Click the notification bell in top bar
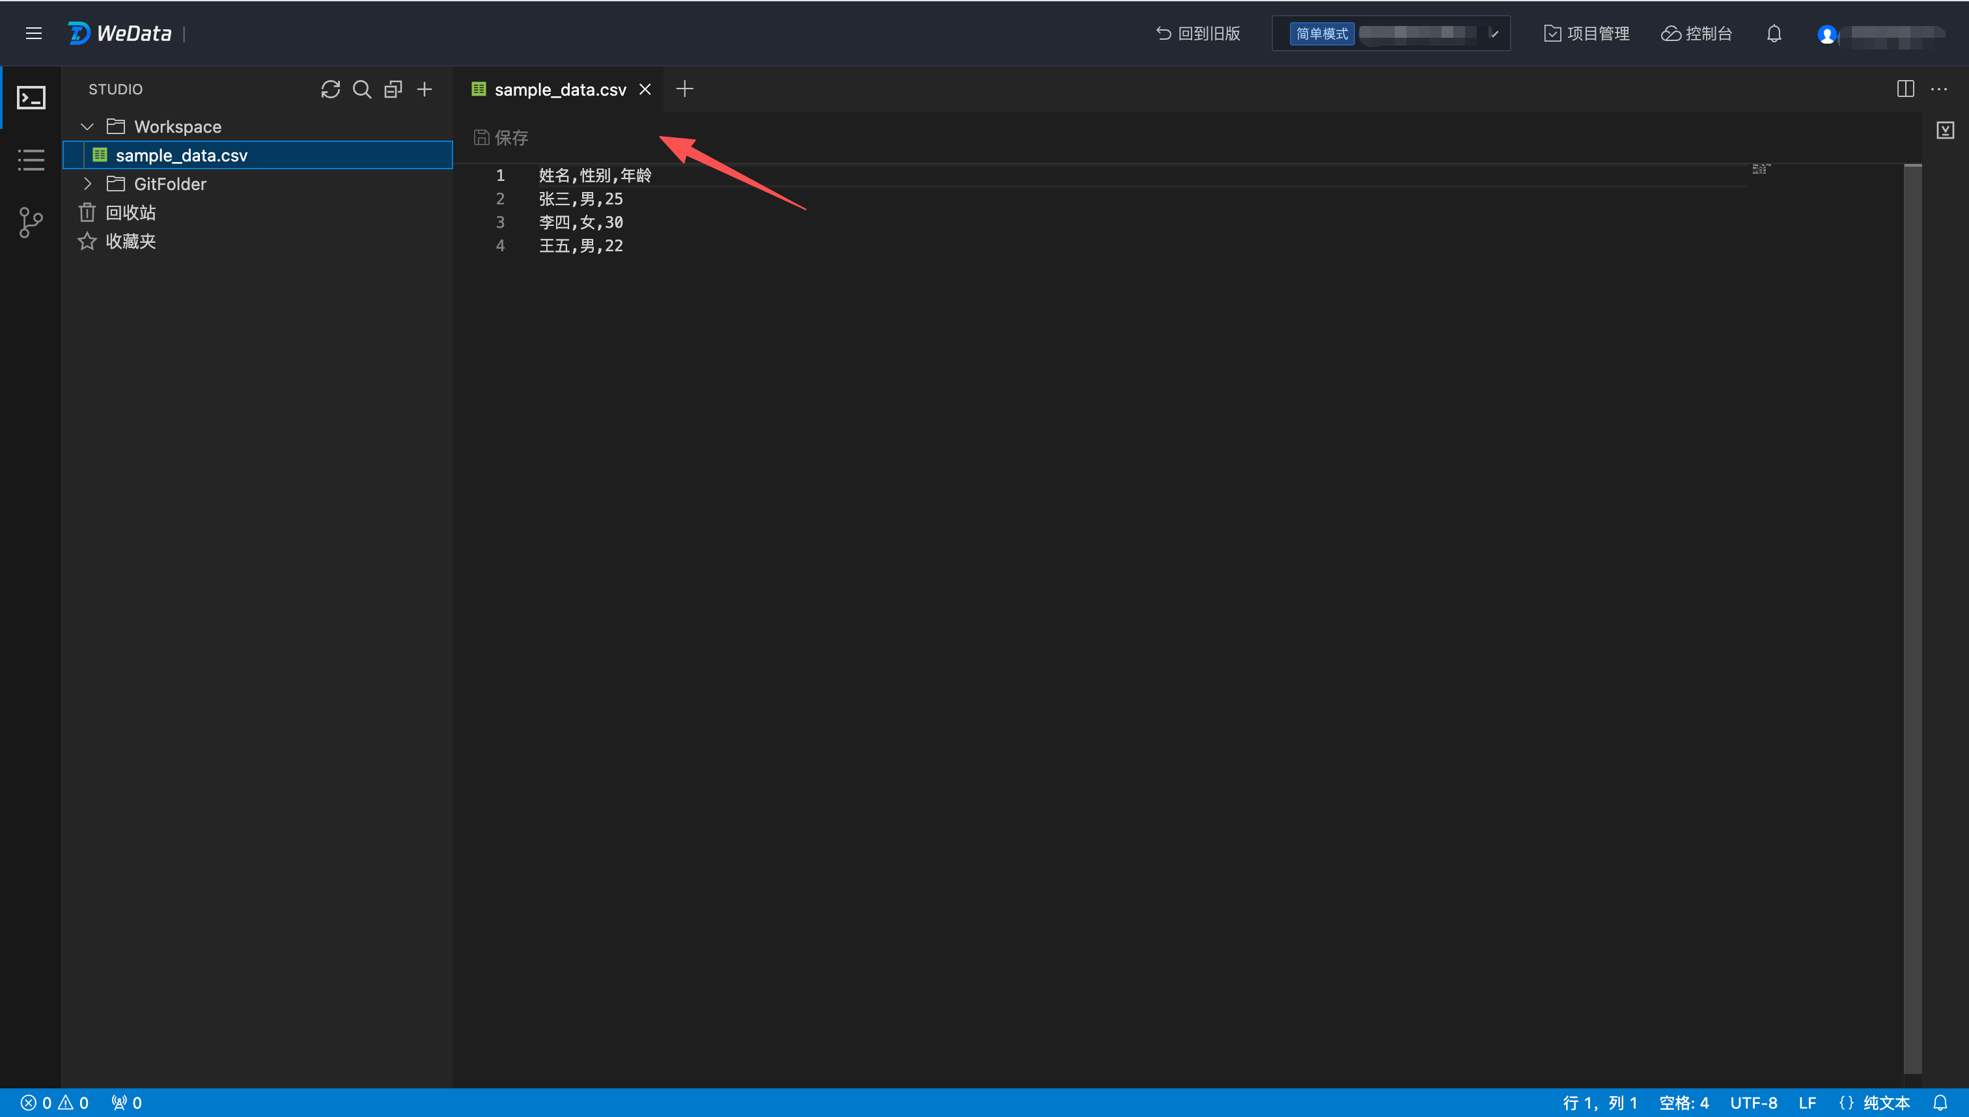This screenshot has width=1969, height=1117. pyautogui.click(x=1773, y=34)
